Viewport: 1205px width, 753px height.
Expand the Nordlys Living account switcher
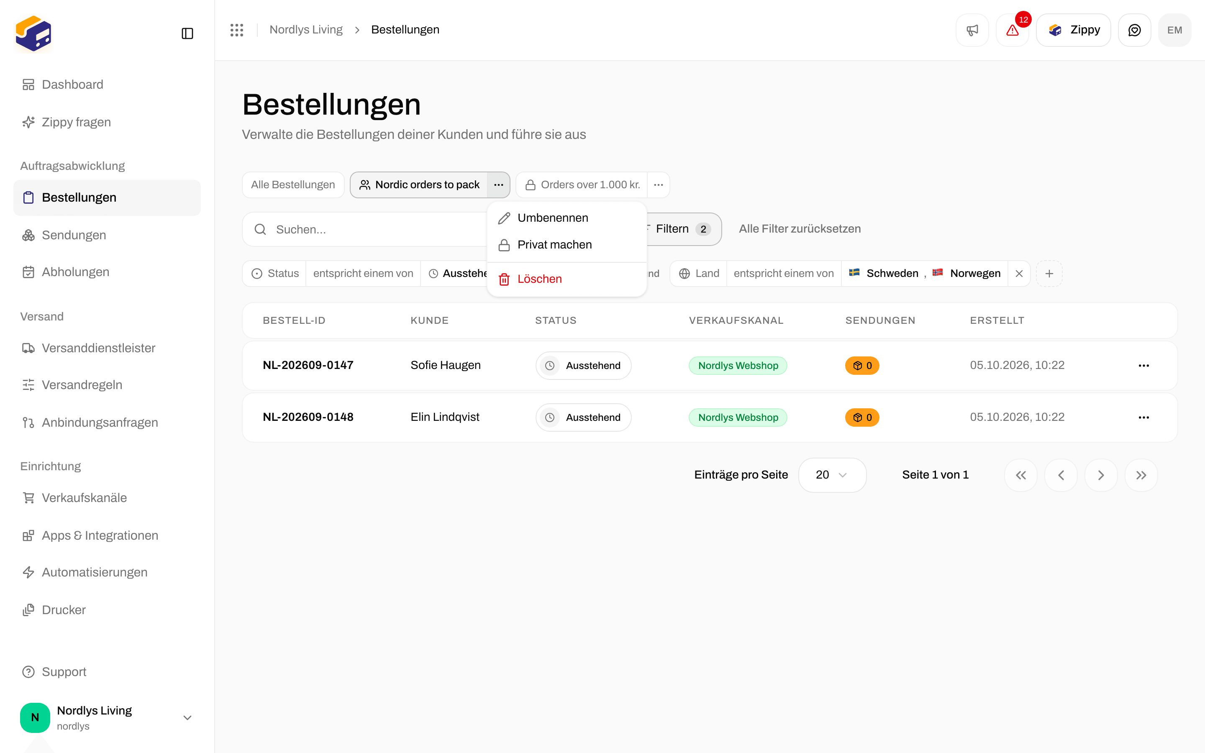click(x=107, y=717)
